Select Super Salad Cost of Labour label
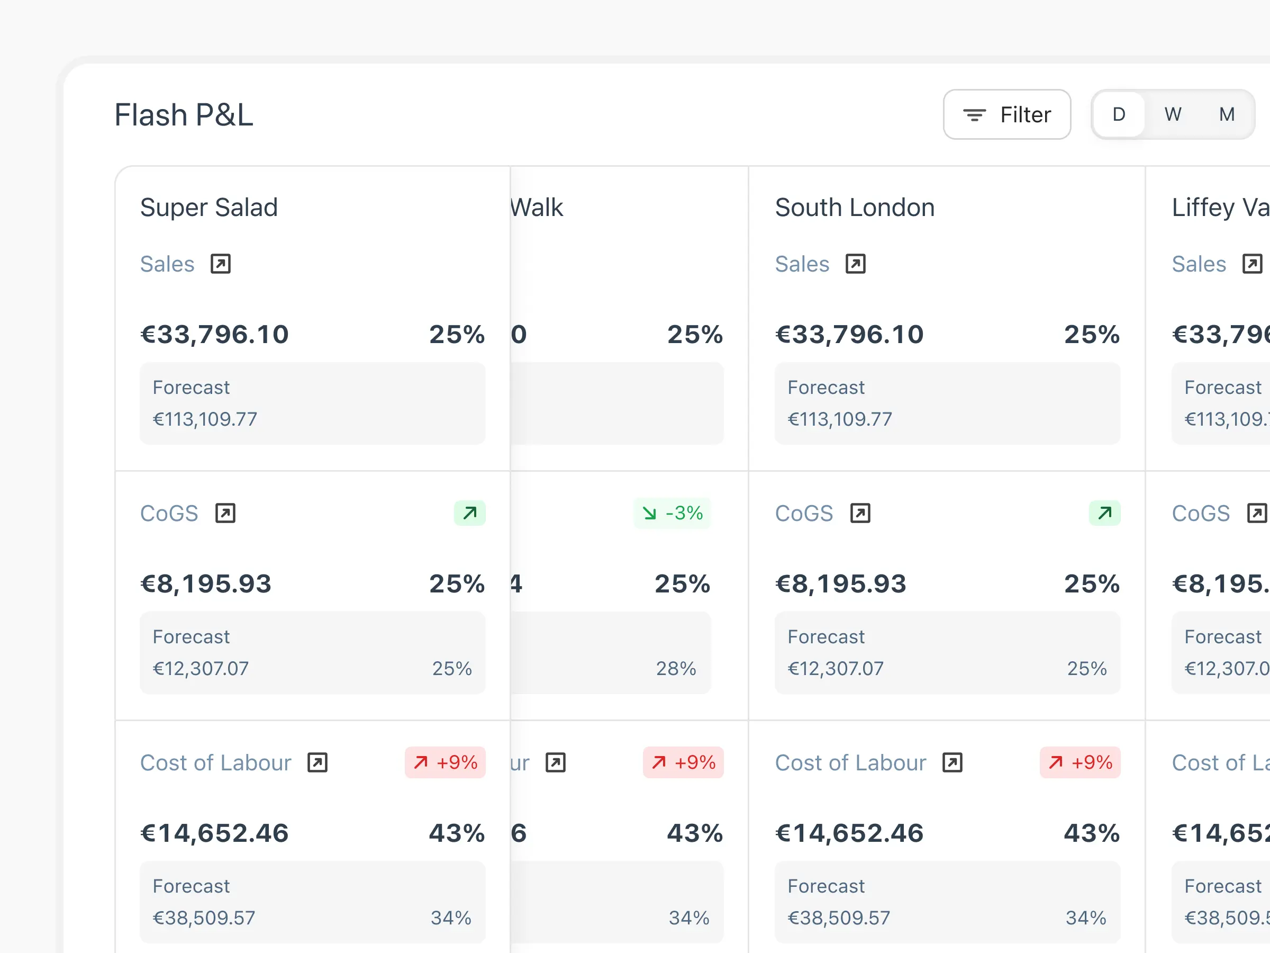Viewport: 1270px width, 953px height. click(x=216, y=762)
